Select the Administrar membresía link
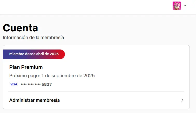 [96, 100]
